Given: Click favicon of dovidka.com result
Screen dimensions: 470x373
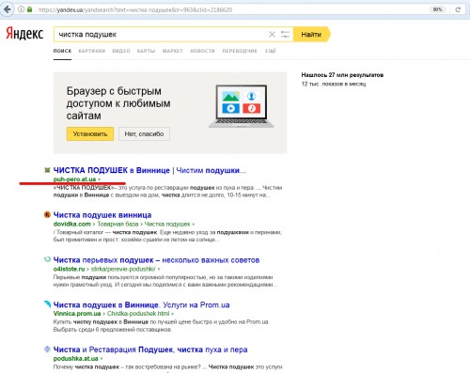Looking at the screenshot, I should coord(47,215).
